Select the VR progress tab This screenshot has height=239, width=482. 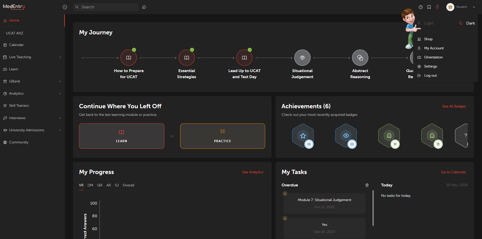[x=81, y=185]
